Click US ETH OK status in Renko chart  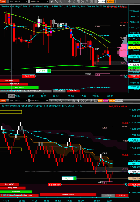click(x=108, y=195)
